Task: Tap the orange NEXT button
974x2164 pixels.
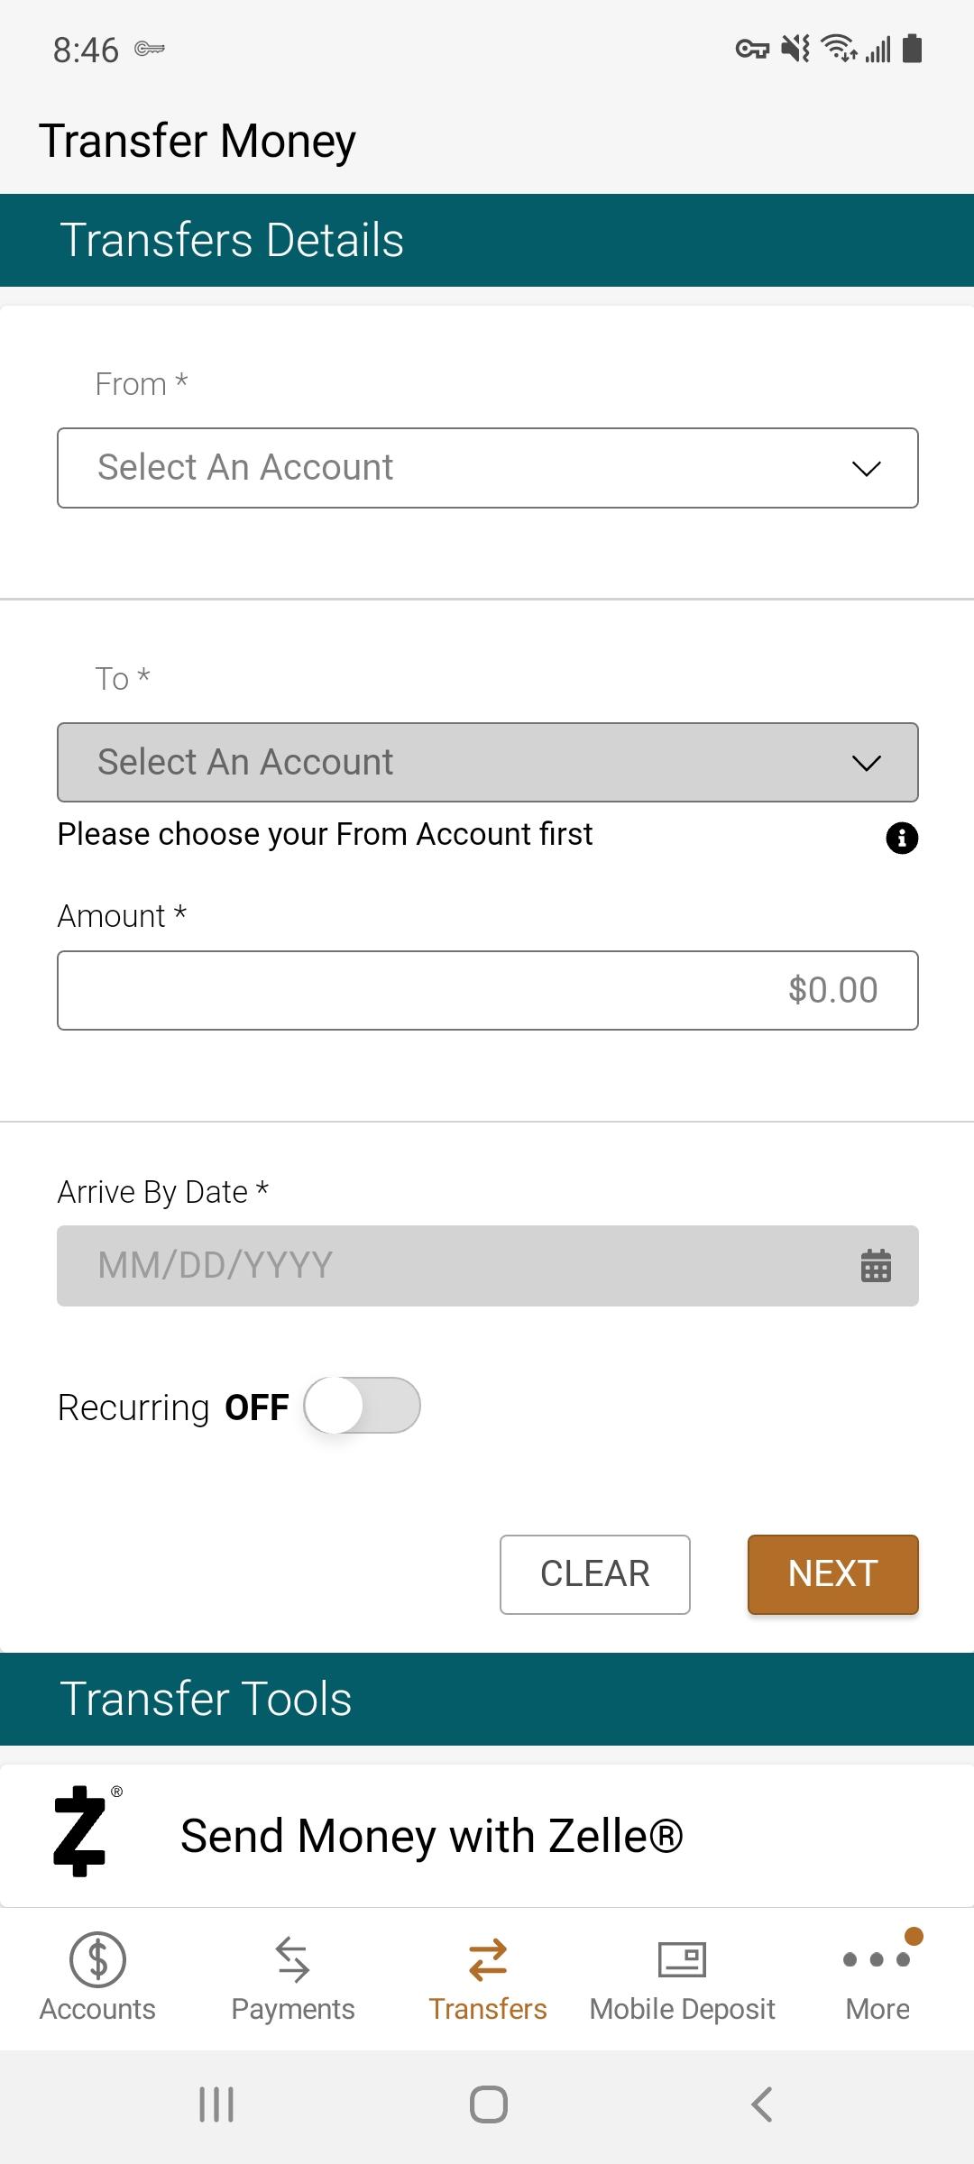Action: 833,1574
